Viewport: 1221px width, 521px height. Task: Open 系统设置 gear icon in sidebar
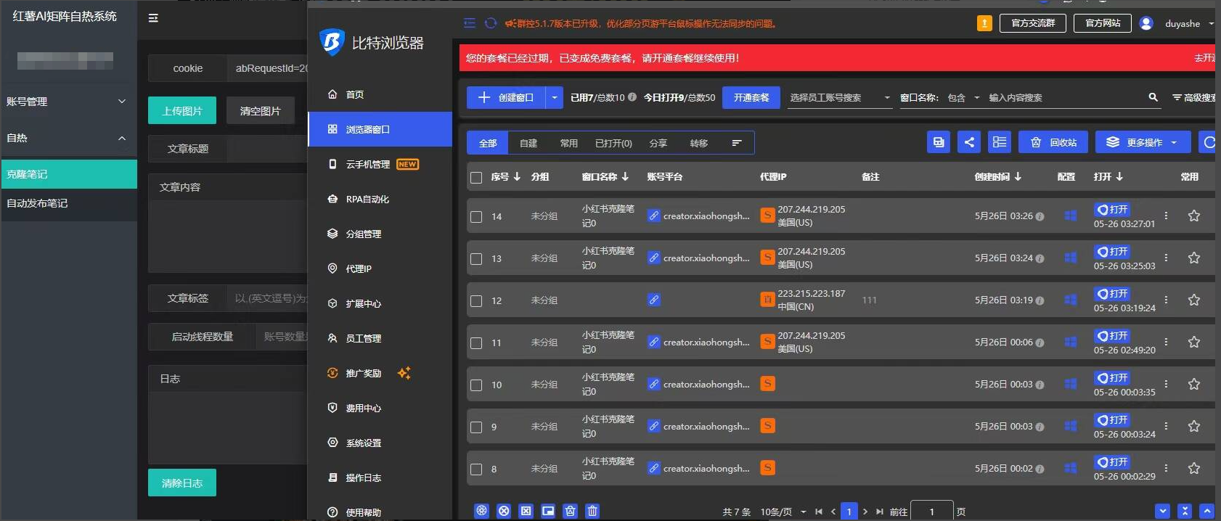tap(332, 443)
